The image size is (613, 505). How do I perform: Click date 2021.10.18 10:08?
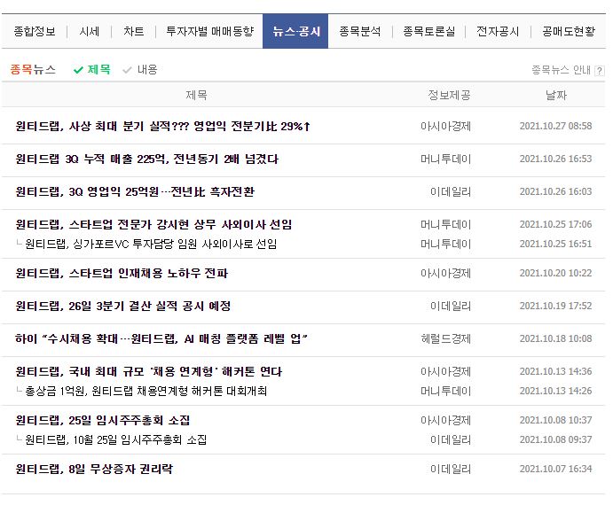[555, 338]
